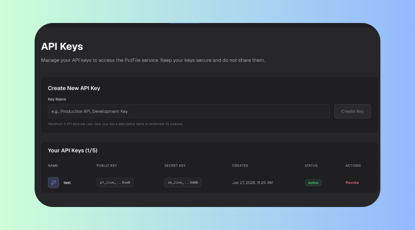Focus the Key Name input field
Image resolution: width=415 pixels, height=230 pixels.
(189, 111)
